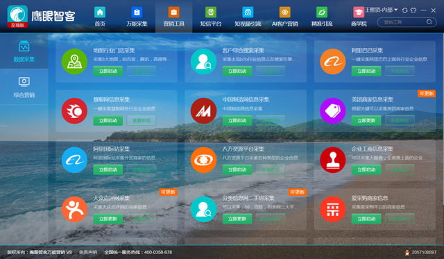Click the 阿里巴巴采集 orange icon

tap(333, 62)
